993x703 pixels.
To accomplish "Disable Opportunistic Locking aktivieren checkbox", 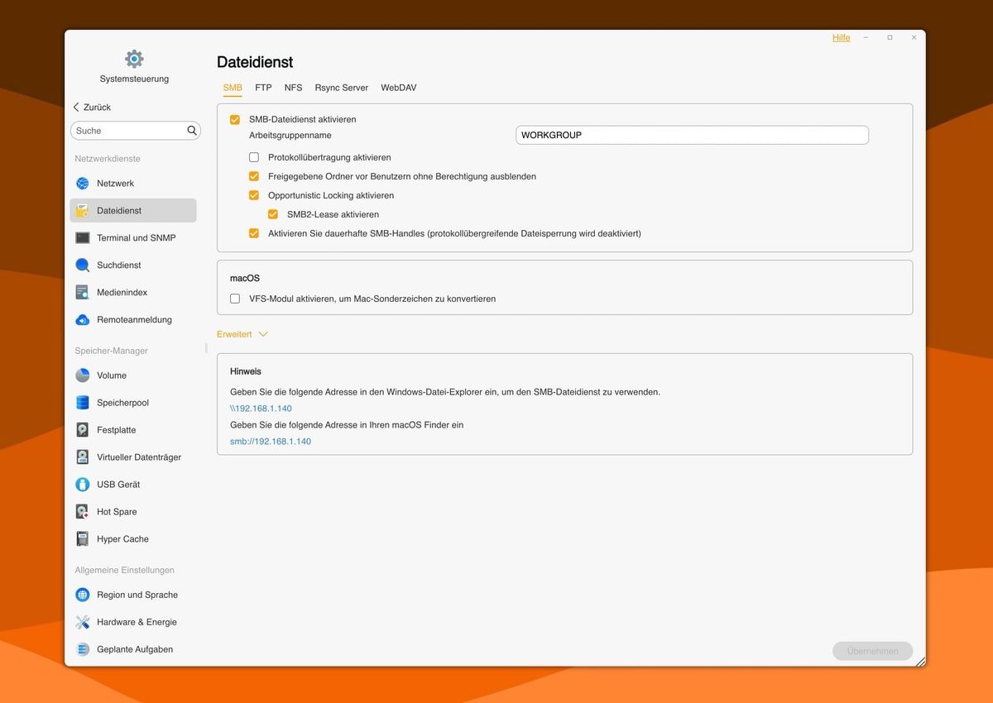I will [x=254, y=196].
